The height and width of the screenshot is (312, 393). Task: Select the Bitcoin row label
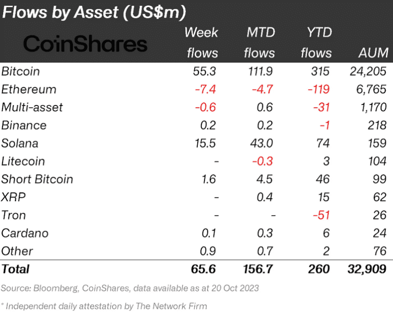[20, 71]
